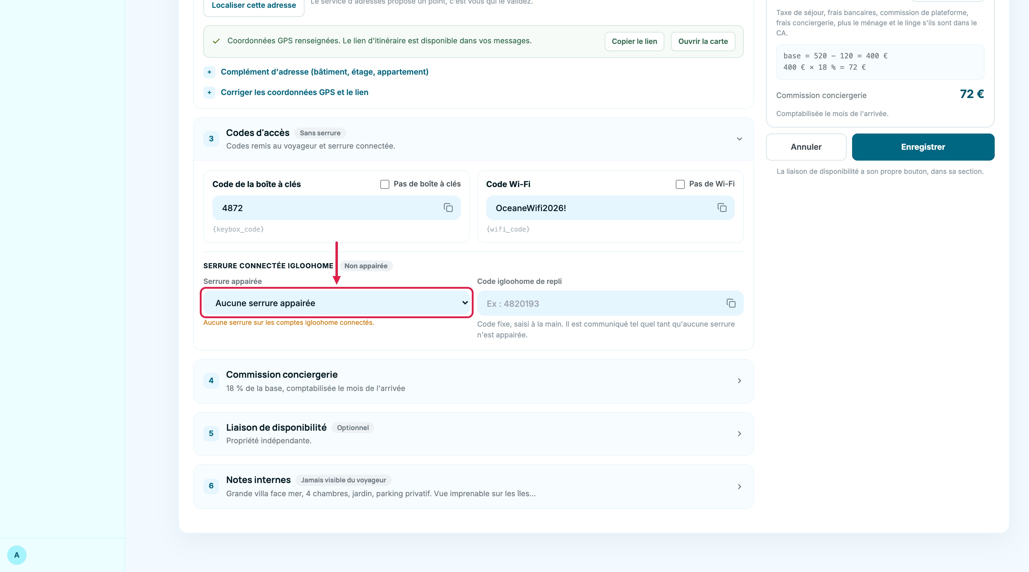Click the Jamais visible du voyageur badge
1029x572 pixels.
click(344, 480)
